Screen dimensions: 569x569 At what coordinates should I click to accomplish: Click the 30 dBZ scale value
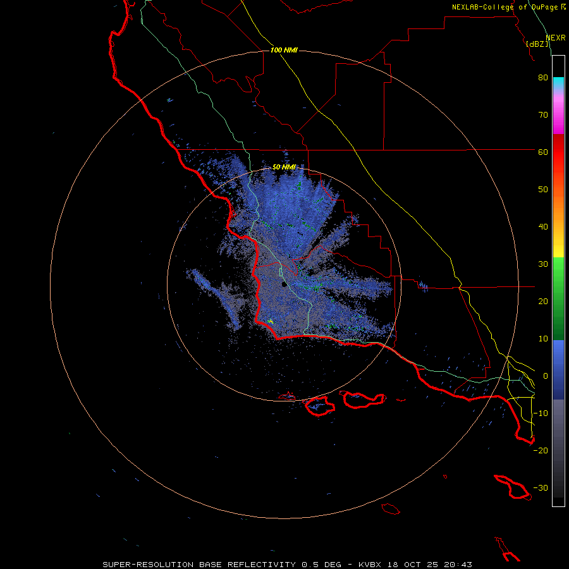pos(543,264)
